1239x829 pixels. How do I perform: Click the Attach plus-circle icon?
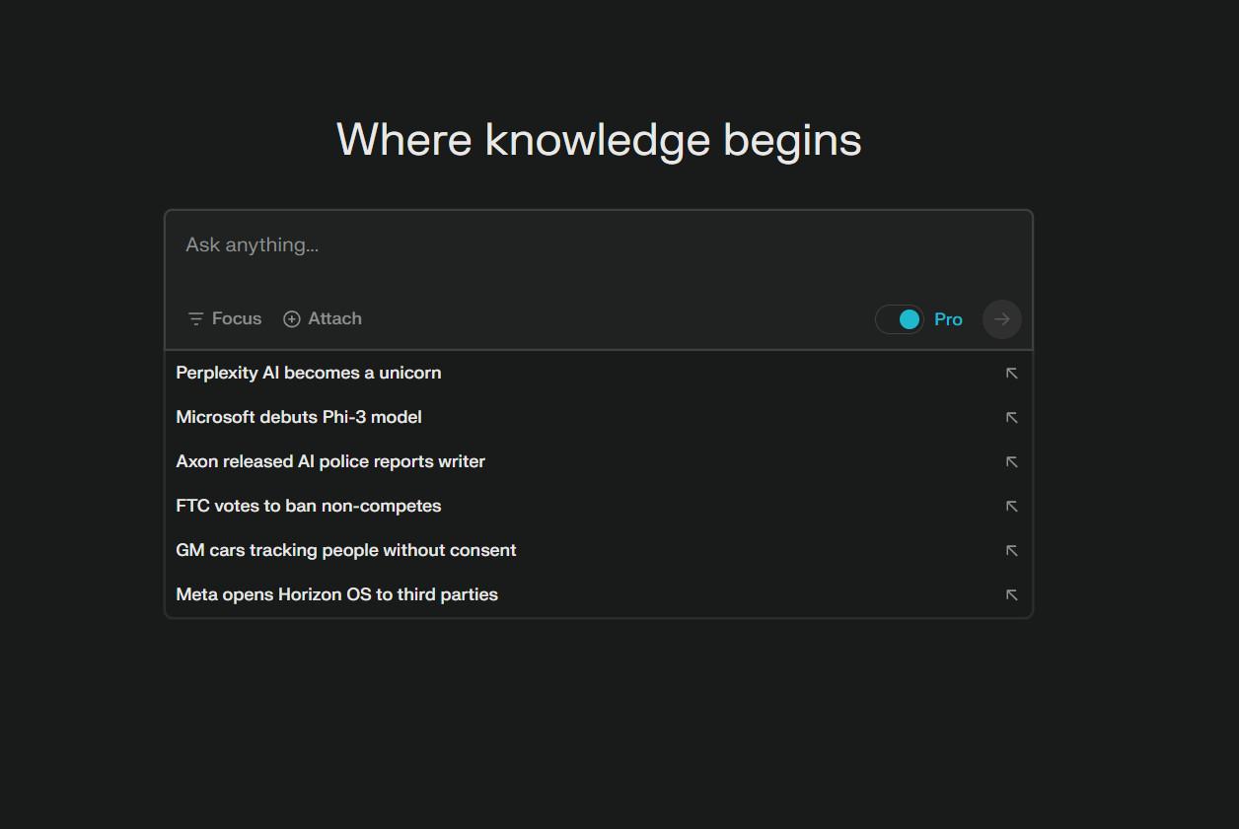coord(292,318)
